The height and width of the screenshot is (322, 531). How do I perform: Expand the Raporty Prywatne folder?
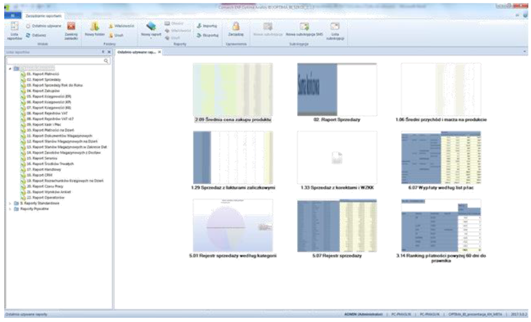click(9, 209)
